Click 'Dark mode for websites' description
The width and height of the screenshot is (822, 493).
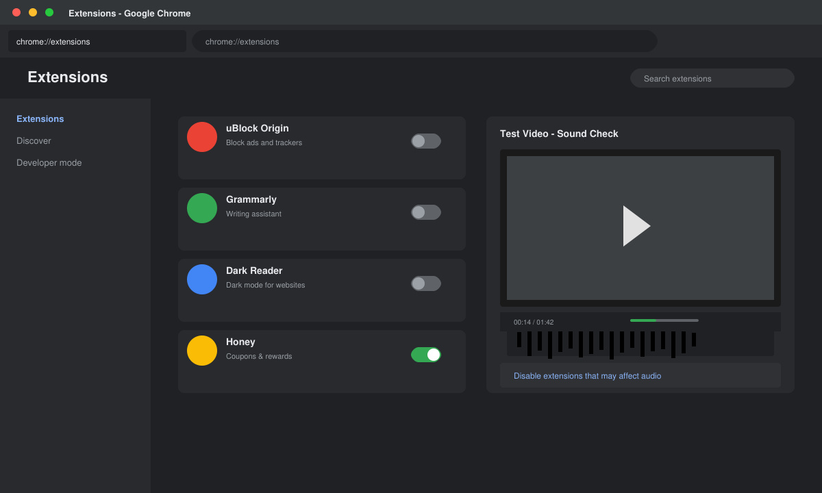pos(266,286)
